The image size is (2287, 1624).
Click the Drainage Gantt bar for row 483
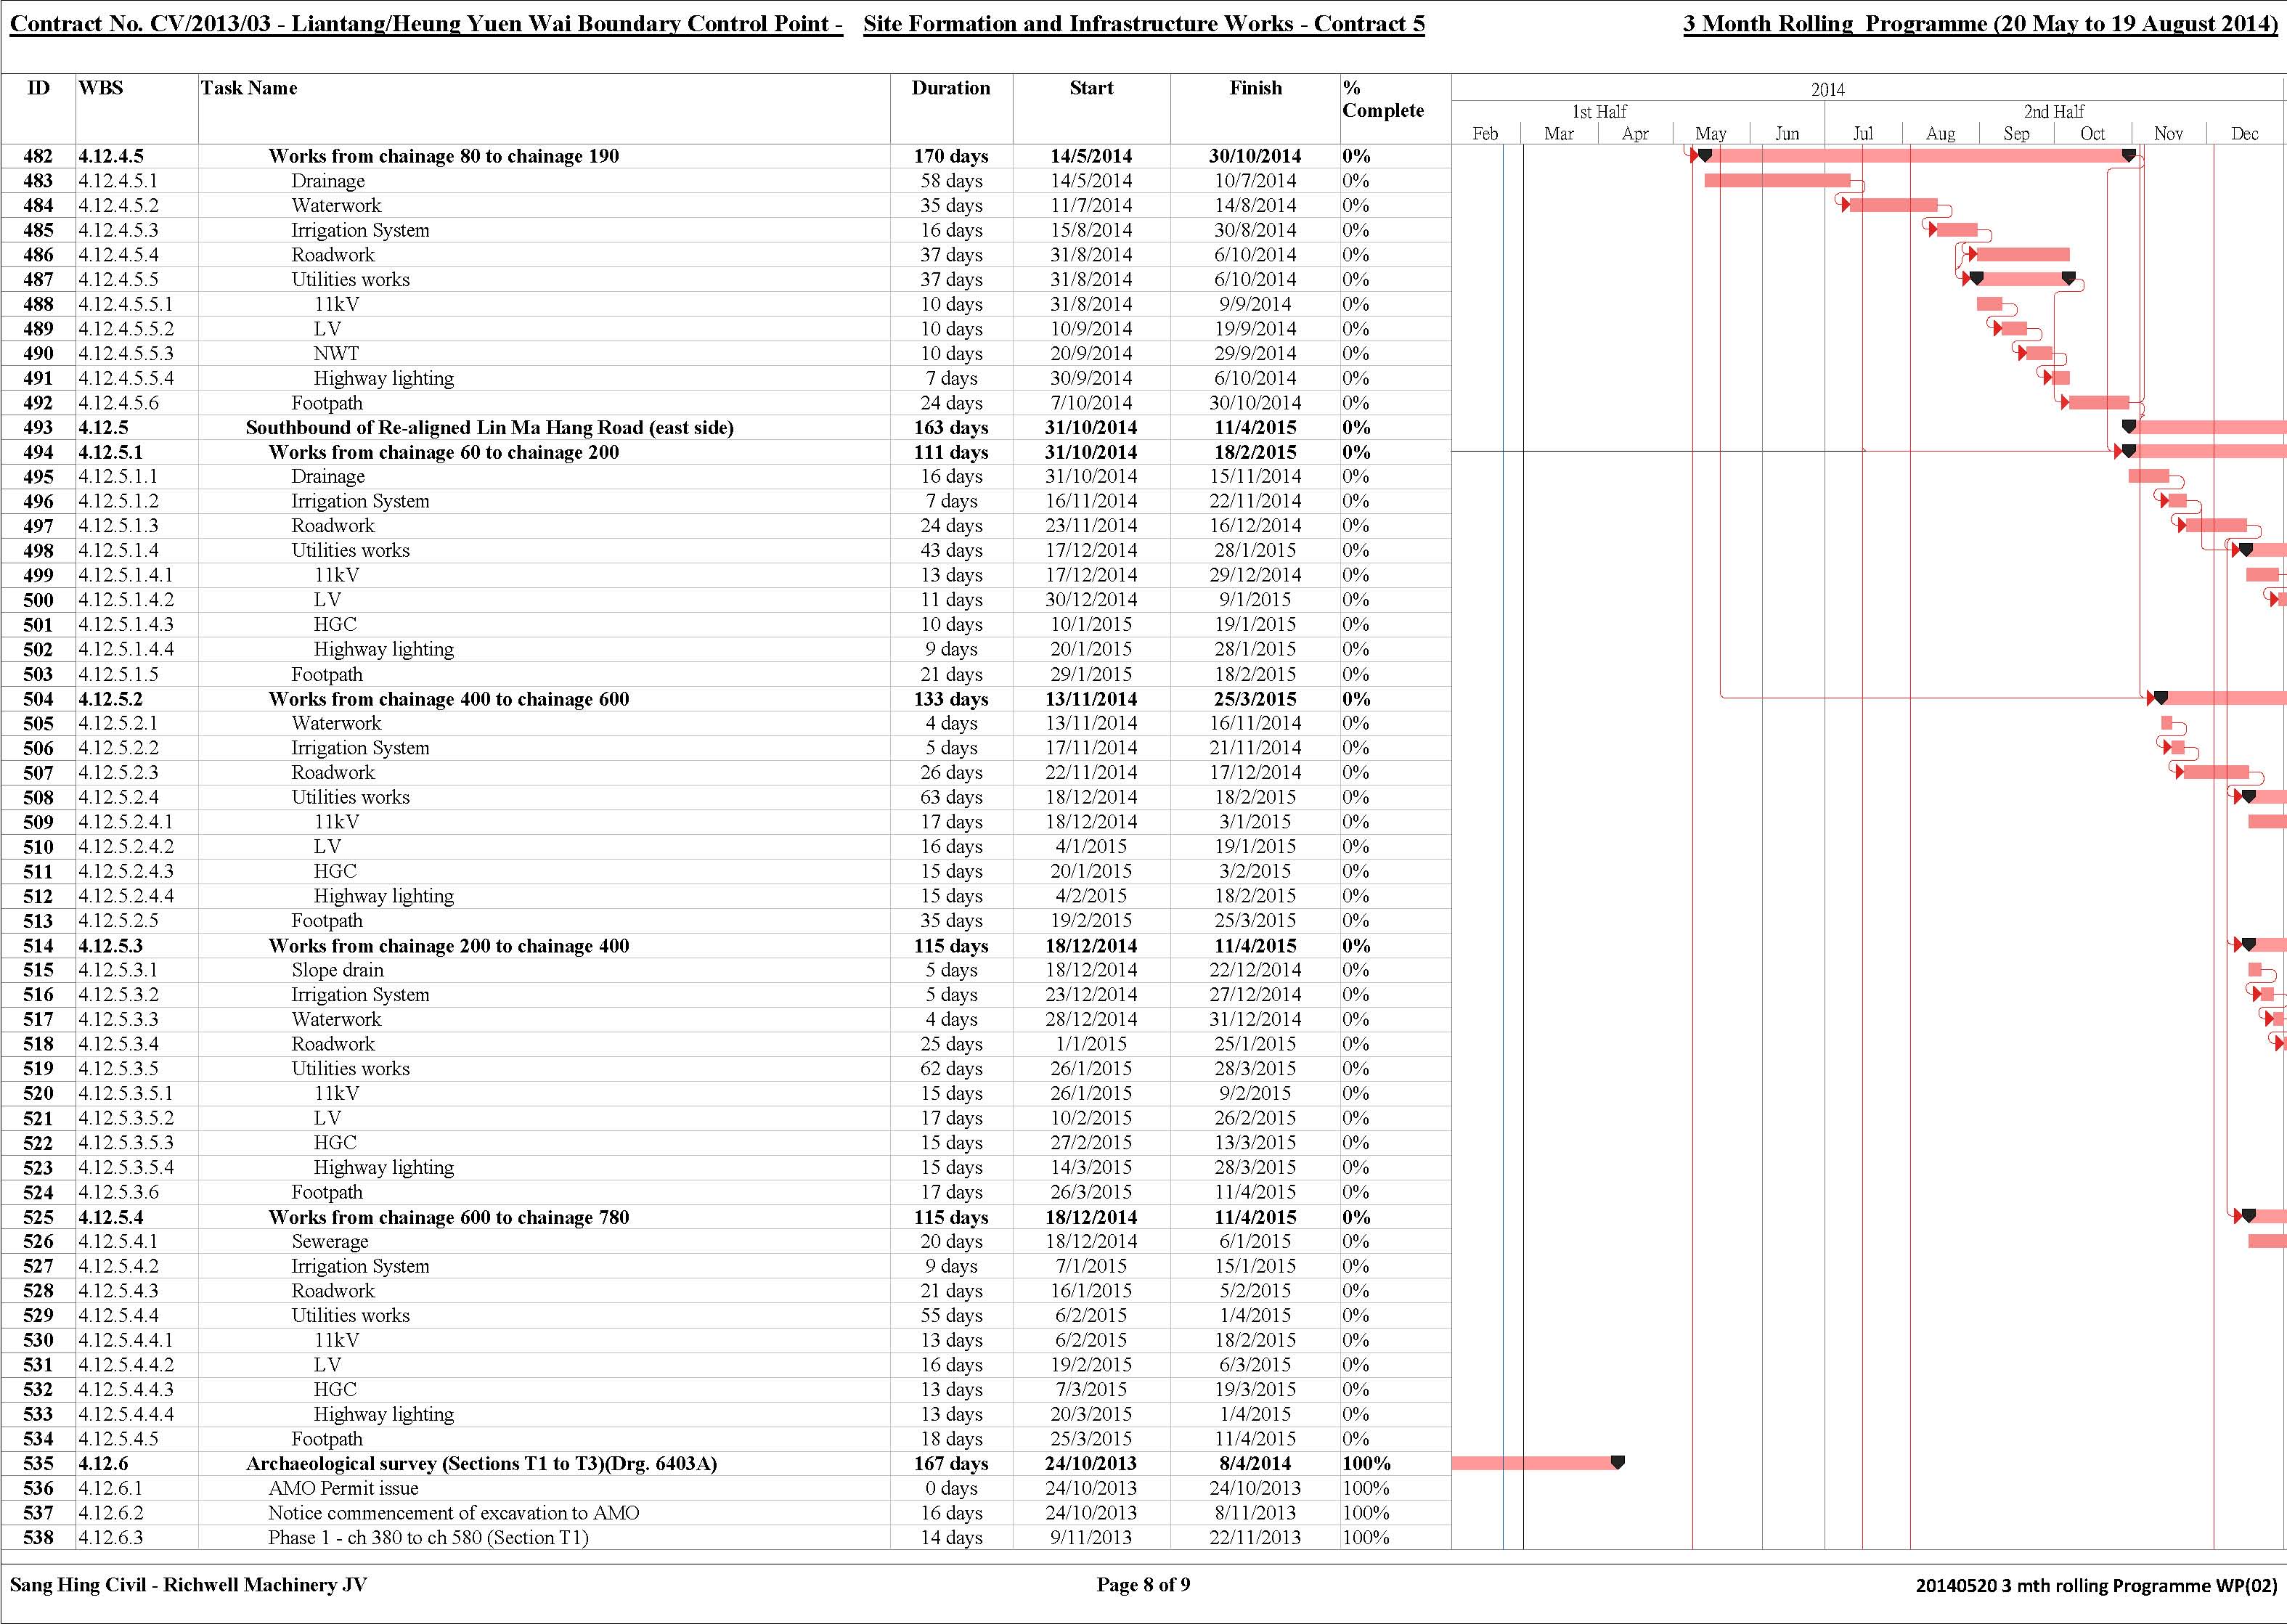click(1777, 181)
